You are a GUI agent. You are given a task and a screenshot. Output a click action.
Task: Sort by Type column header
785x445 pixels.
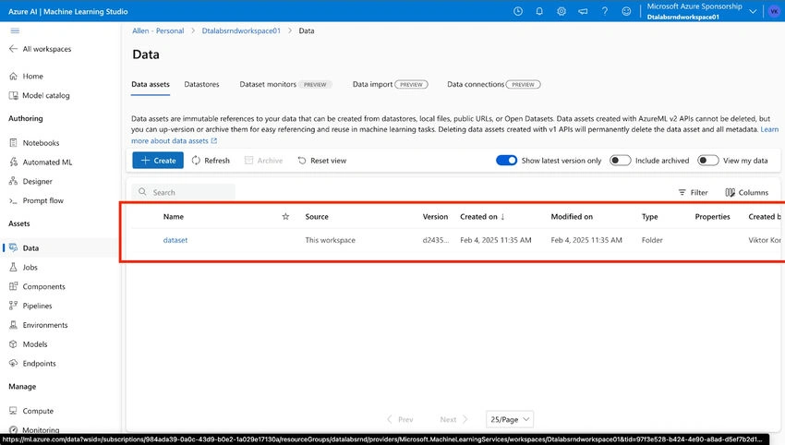tap(650, 217)
